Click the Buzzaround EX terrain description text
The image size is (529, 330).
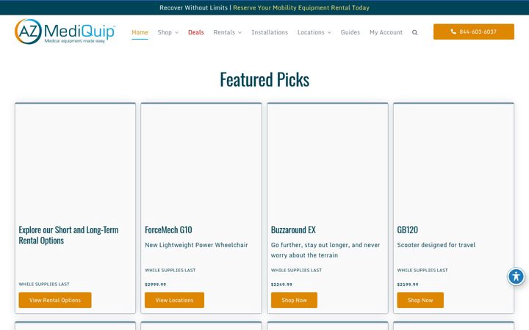point(325,250)
